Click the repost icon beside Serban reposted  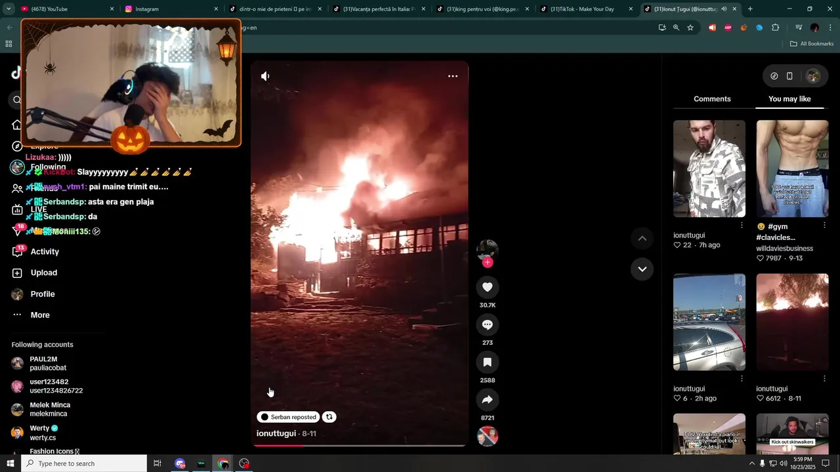pyautogui.click(x=329, y=417)
